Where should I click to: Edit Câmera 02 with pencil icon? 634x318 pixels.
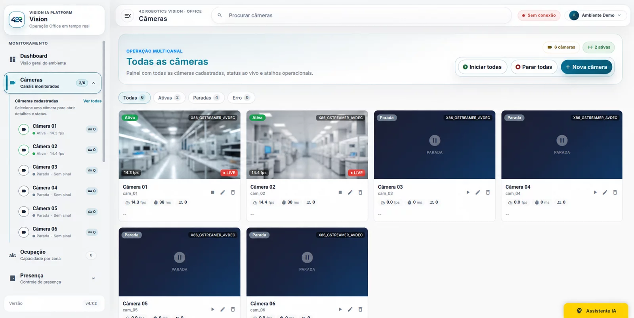point(350,192)
